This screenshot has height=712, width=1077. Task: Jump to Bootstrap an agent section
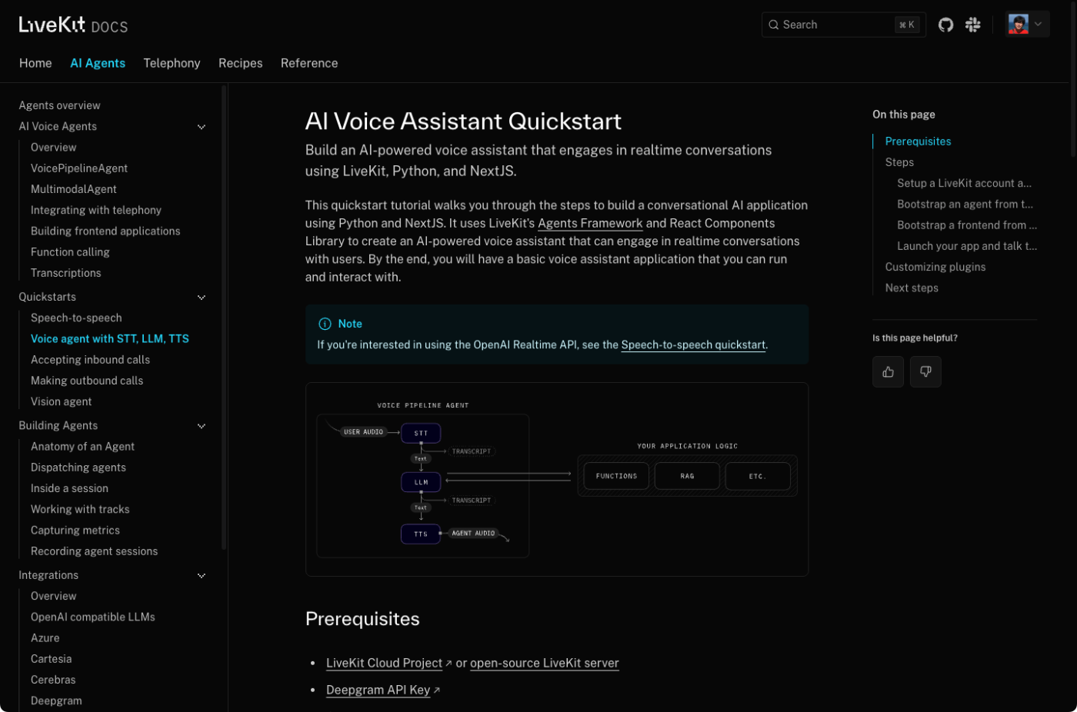[x=965, y=204]
